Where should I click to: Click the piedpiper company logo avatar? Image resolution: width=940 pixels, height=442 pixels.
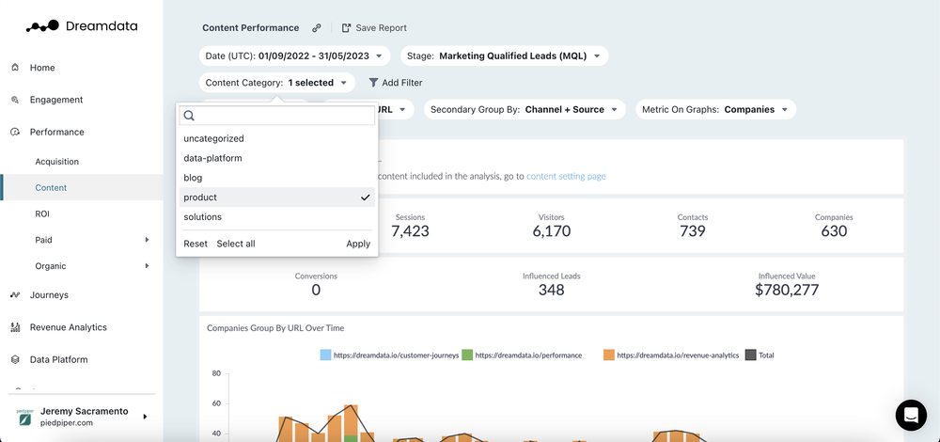(24, 417)
